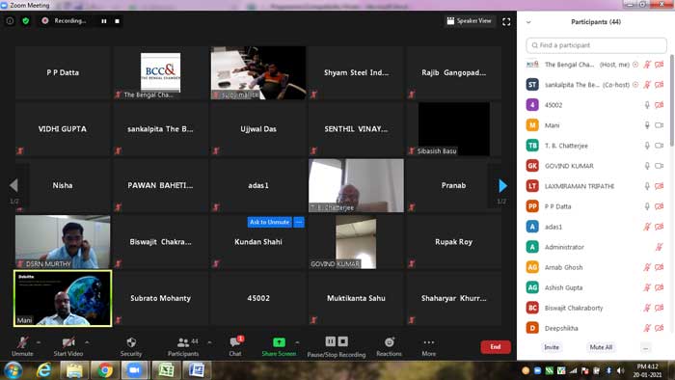Click the Zoom icon in taskbar
The width and height of the screenshot is (675, 380).
click(135, 370)
